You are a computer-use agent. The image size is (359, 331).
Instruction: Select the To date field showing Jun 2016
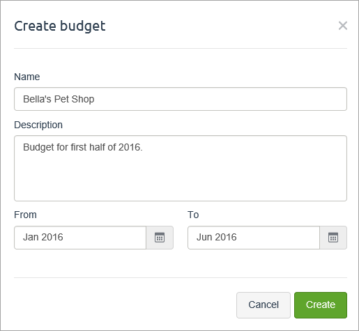(254, 238)
